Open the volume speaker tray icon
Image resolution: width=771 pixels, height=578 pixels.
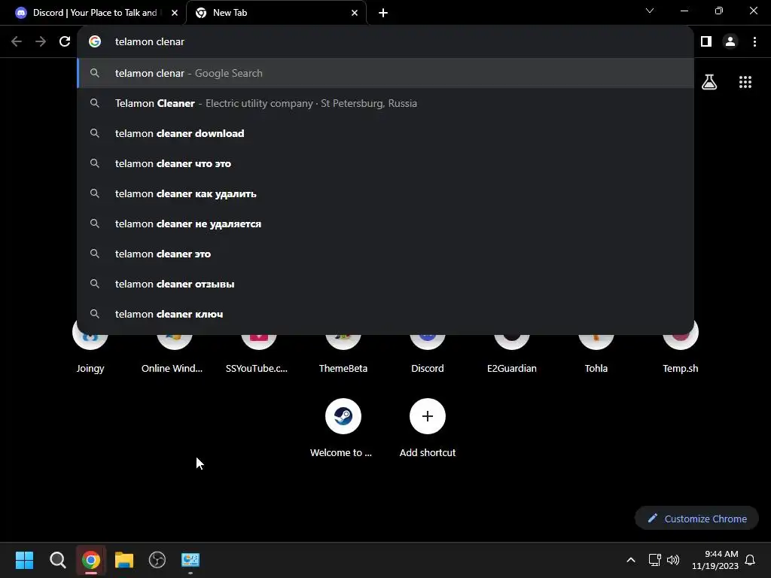[673, 560]
